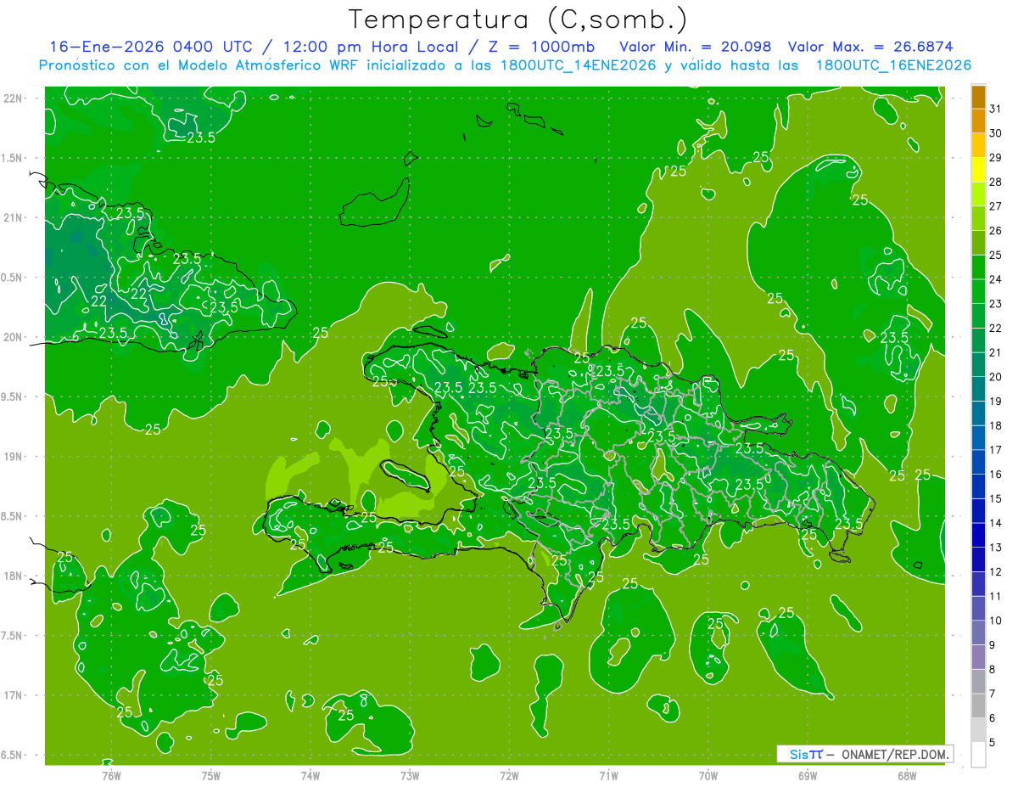
Task: Click the '20N' latitude axis label
Action: [13, 337]
